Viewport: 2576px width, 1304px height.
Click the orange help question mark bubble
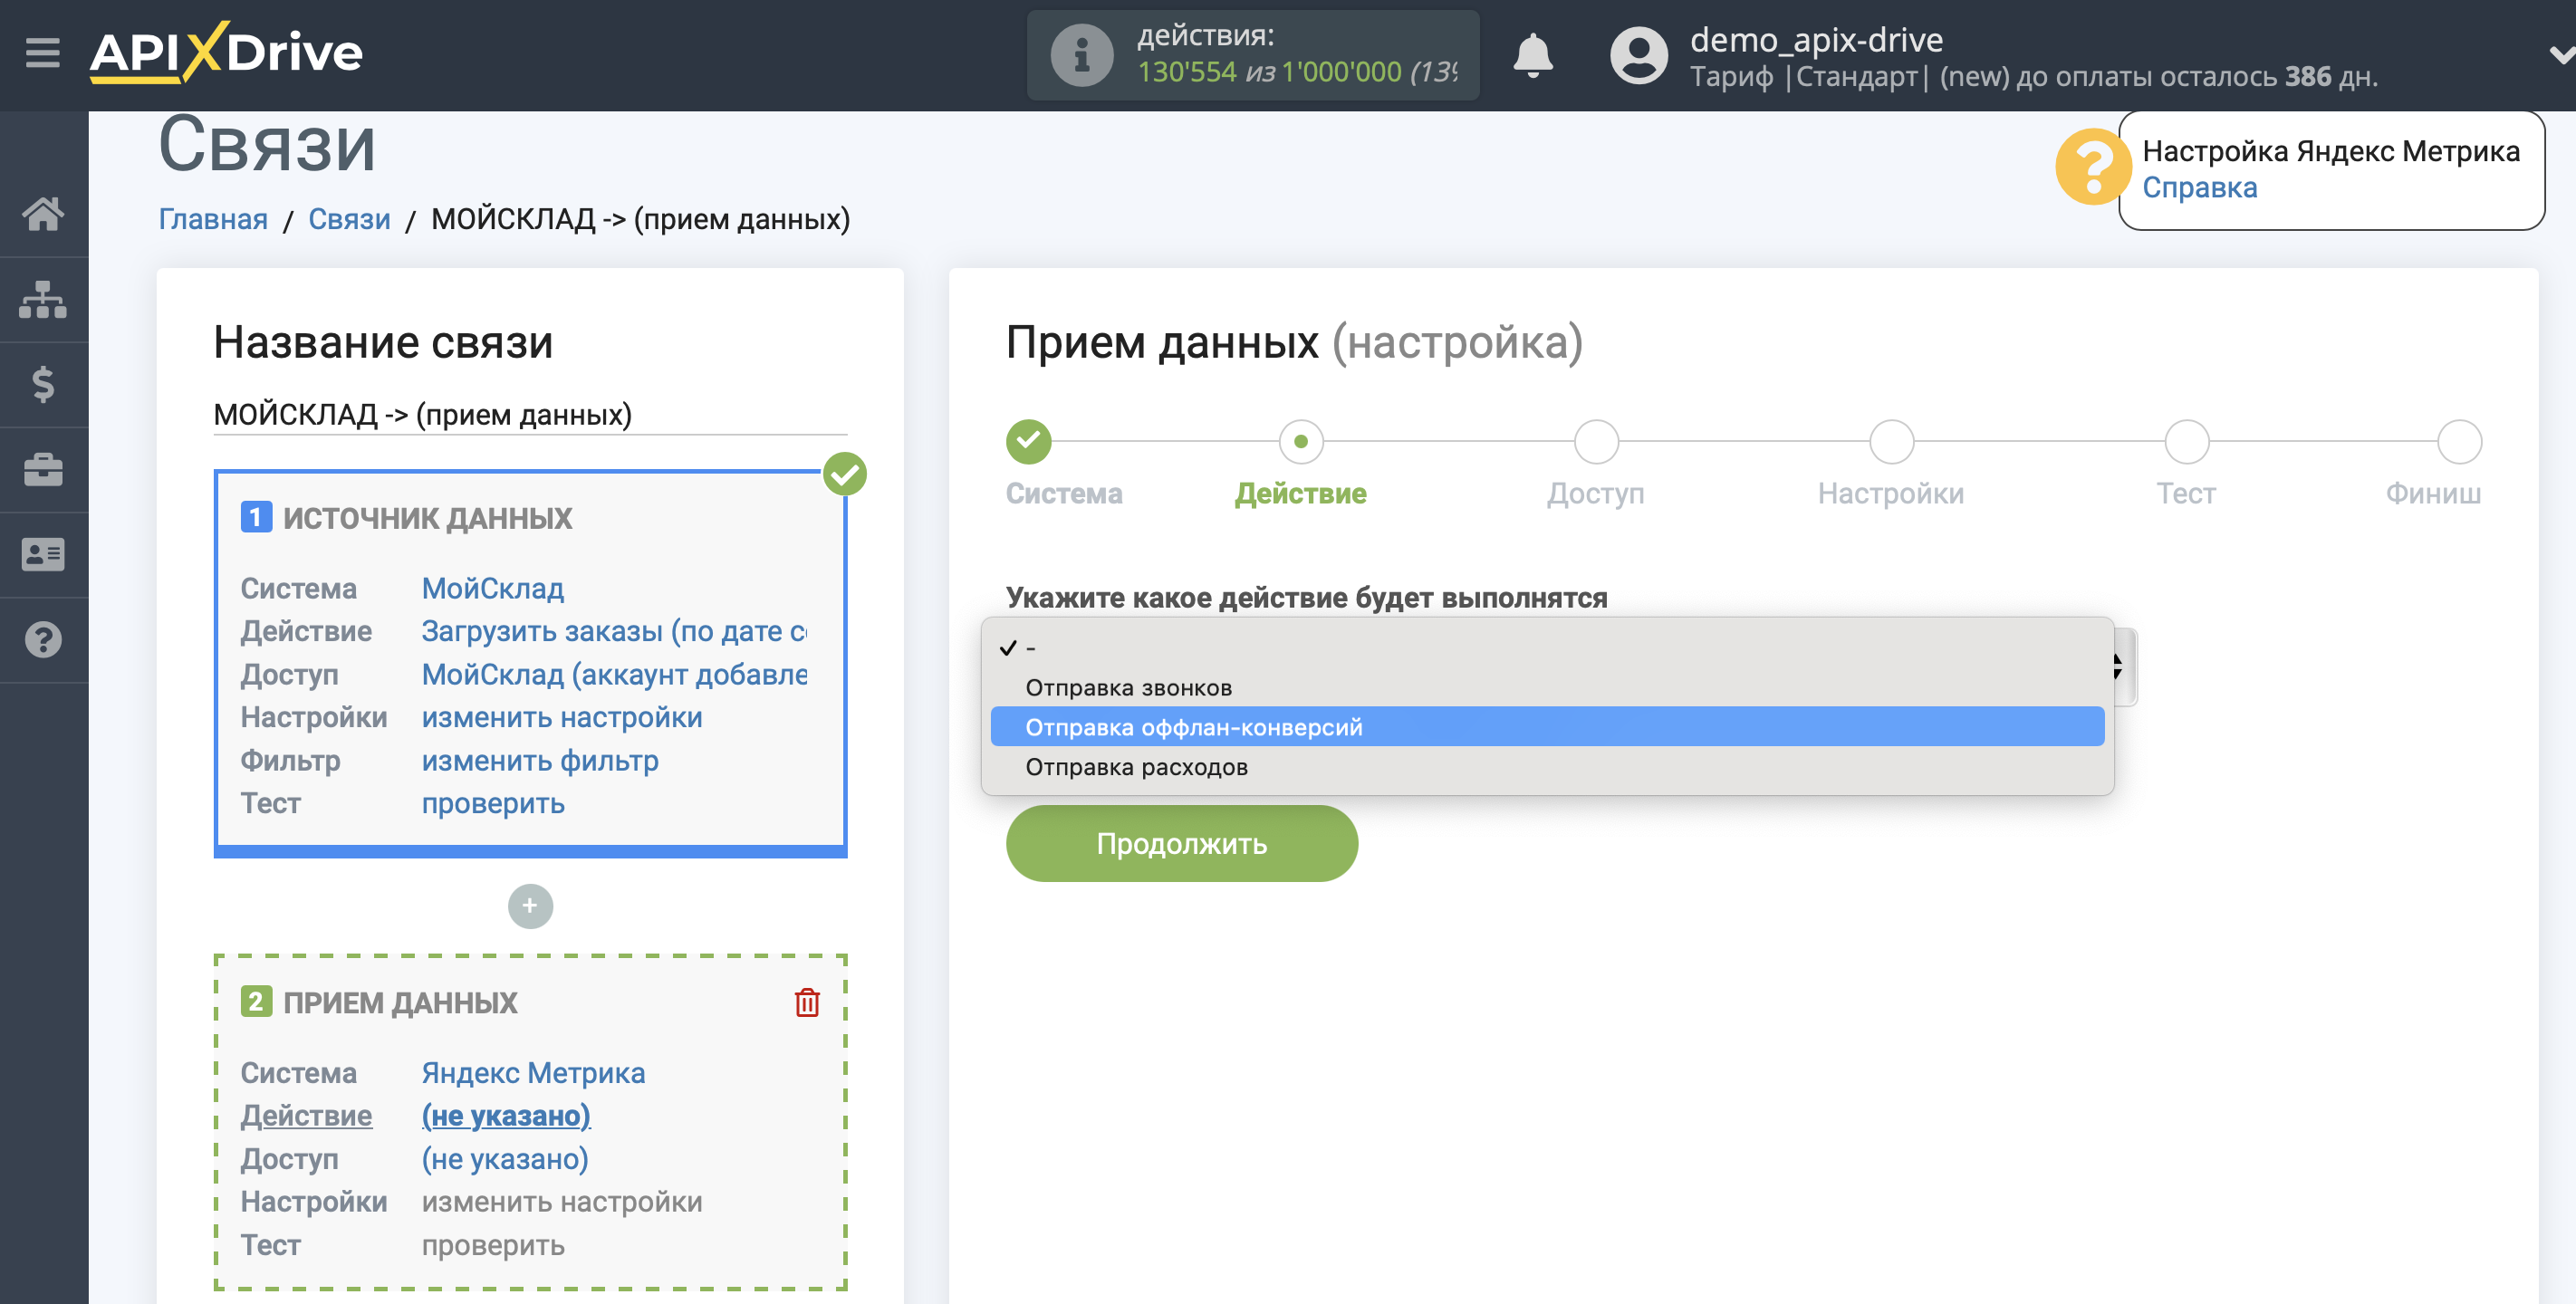pyautogui.click(x=2092, y=167)
